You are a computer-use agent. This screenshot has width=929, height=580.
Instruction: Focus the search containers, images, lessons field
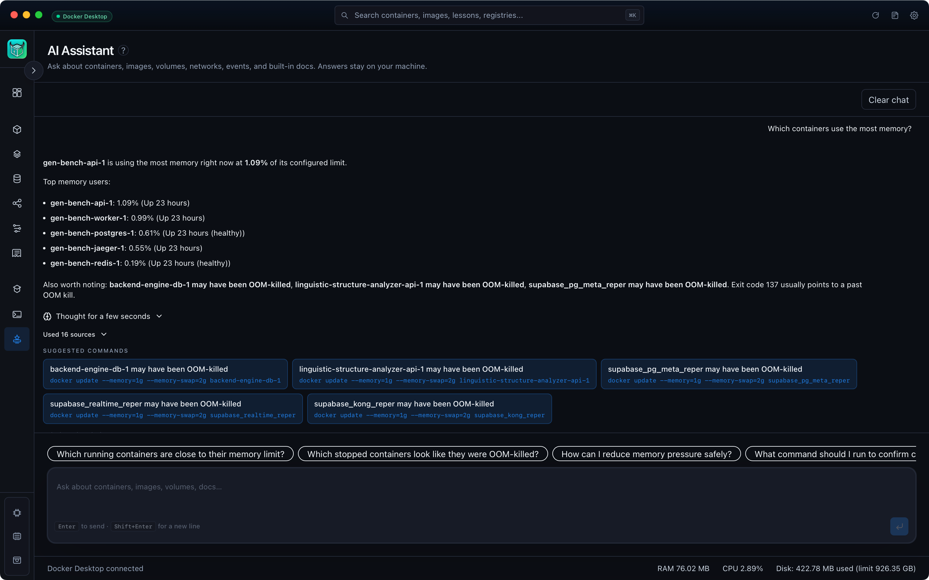[x=489, y=15]
